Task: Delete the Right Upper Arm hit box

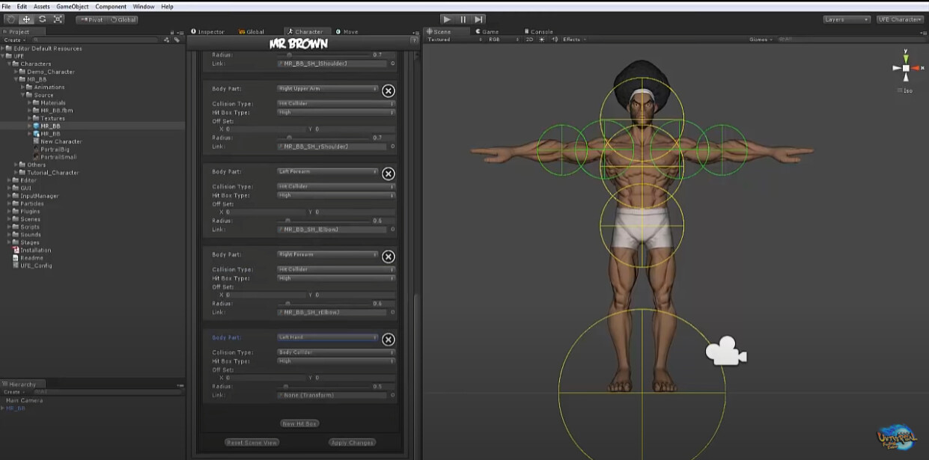Action: click(x=388, y=91)
